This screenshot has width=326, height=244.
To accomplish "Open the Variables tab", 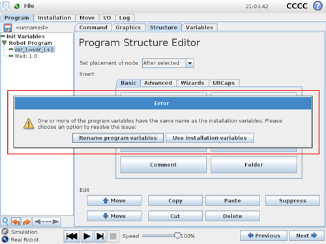I will (x=200, y=27).
